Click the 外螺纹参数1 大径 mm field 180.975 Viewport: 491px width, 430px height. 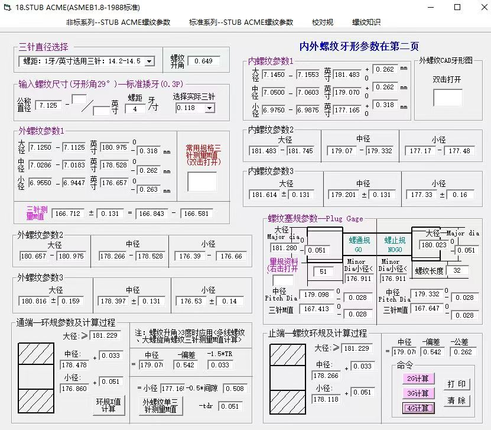pyautogui.click(x=115, y=147)
